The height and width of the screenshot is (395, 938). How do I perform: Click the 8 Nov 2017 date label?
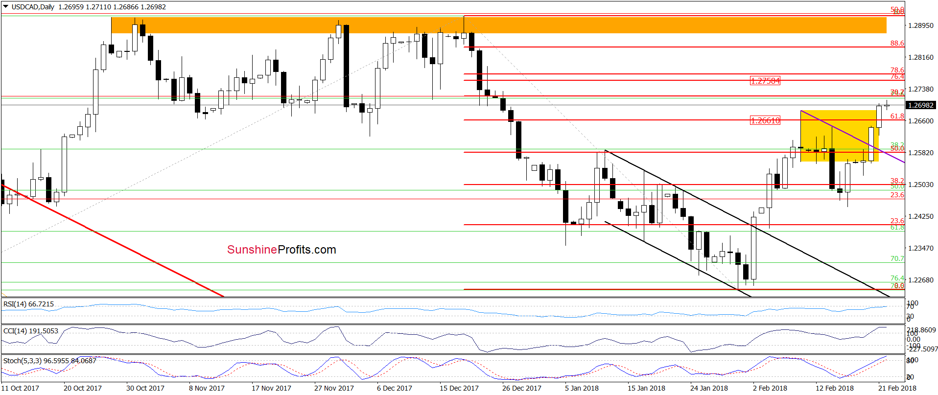click(x=207, y=388)
